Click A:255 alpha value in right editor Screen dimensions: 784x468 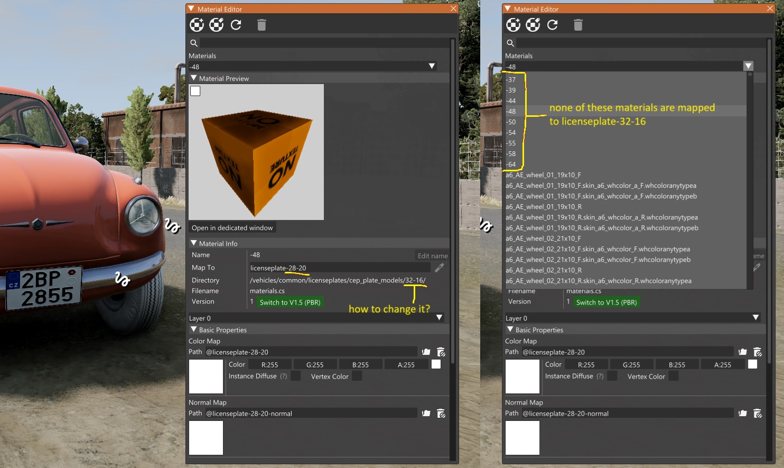click(722, 364)
